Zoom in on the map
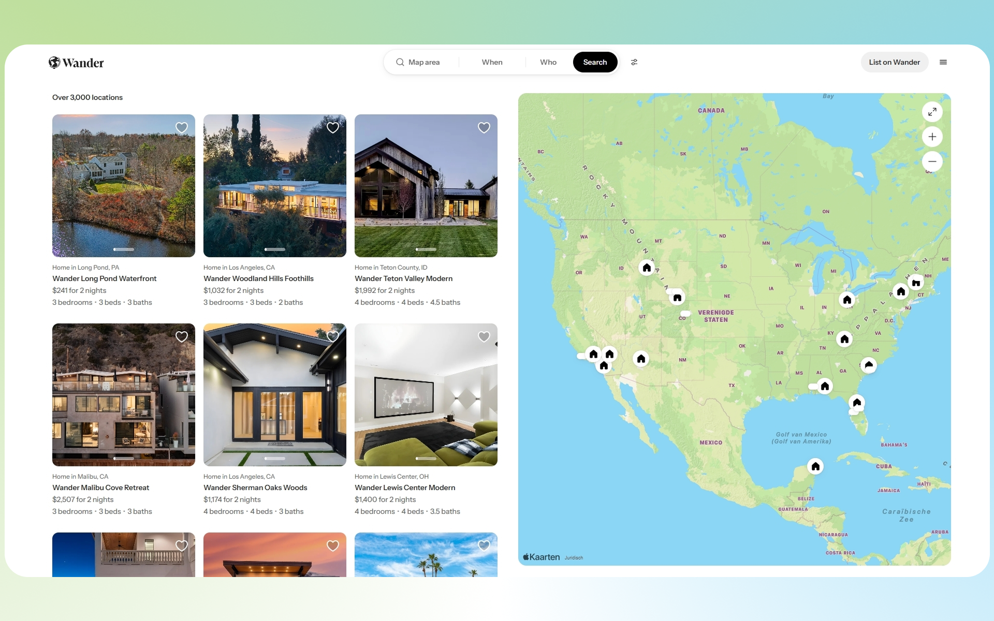 click(x=932, y=137)
